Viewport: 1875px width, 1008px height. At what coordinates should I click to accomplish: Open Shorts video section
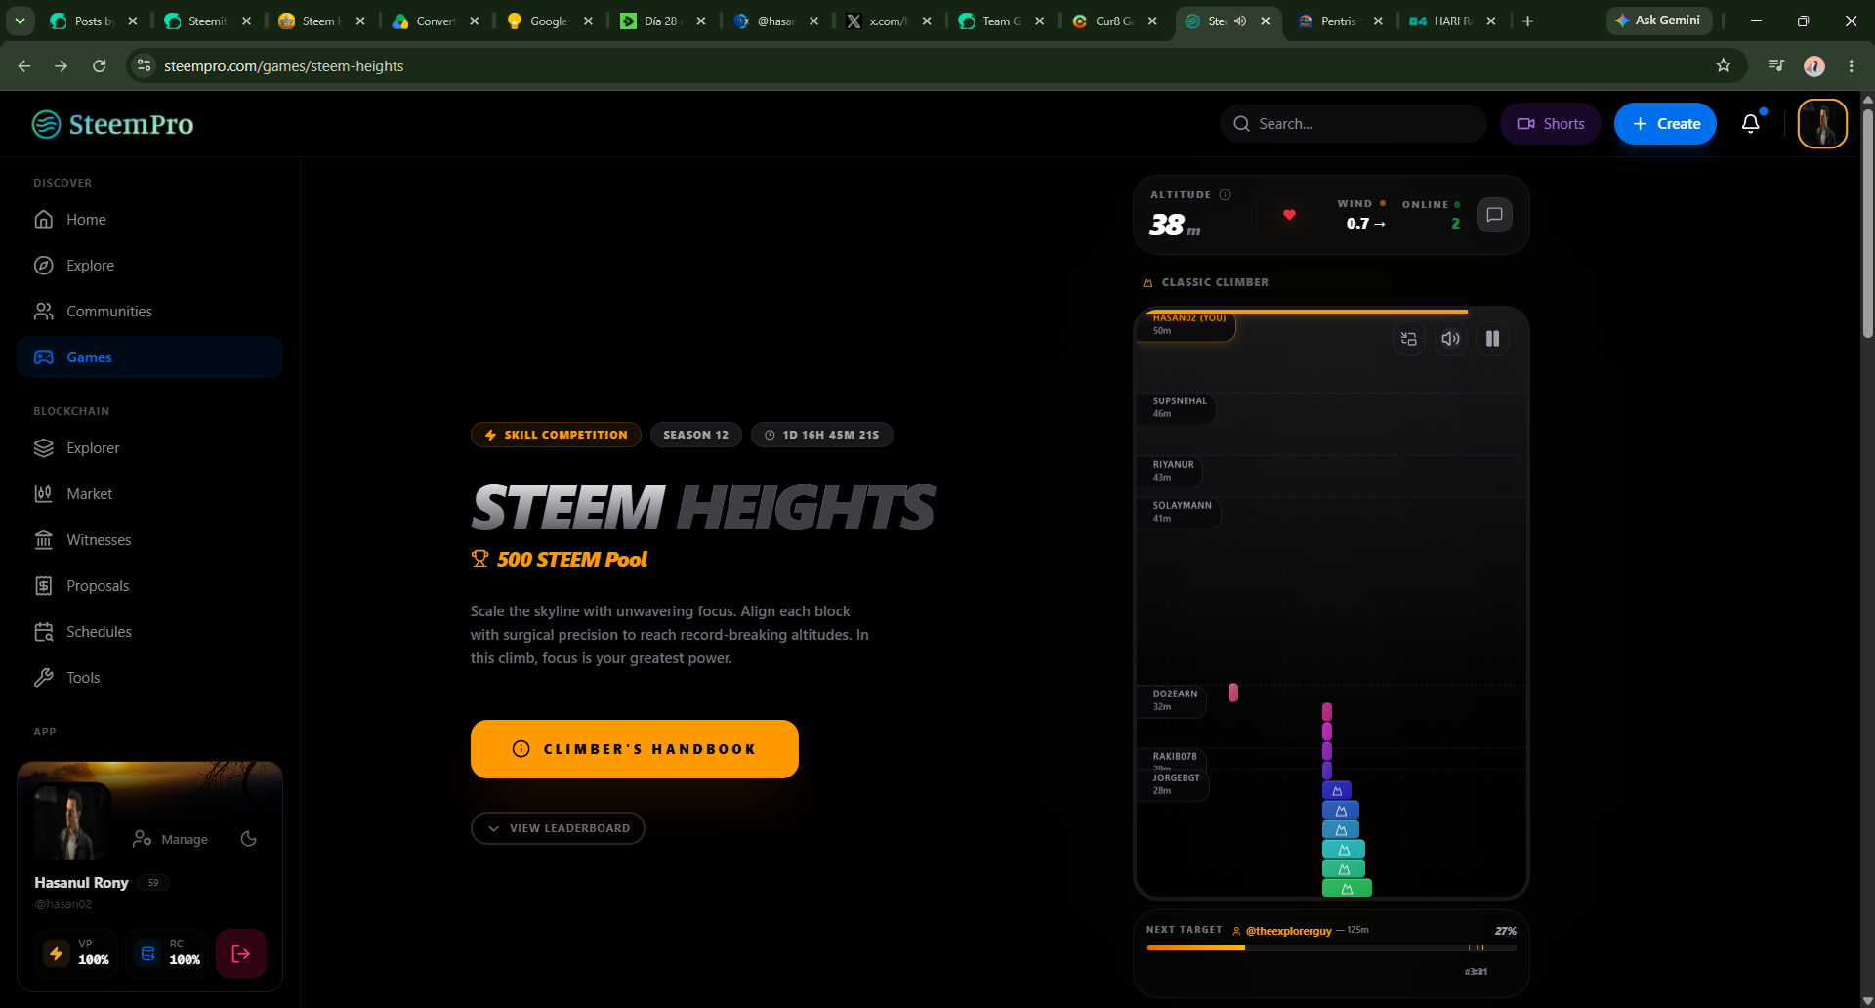(x=1550, y=124)
